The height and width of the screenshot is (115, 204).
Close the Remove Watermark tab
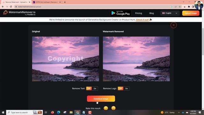(30, 2)
